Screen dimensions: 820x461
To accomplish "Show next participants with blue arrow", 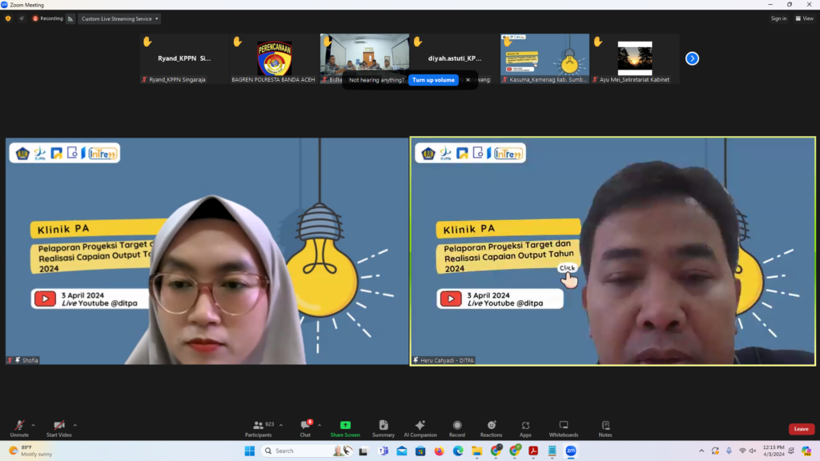I will (x=692, y=58).
